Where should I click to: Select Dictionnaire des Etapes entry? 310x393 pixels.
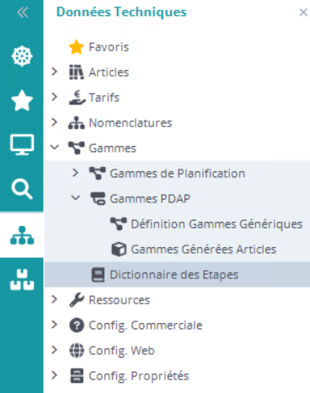click(177, 275)
